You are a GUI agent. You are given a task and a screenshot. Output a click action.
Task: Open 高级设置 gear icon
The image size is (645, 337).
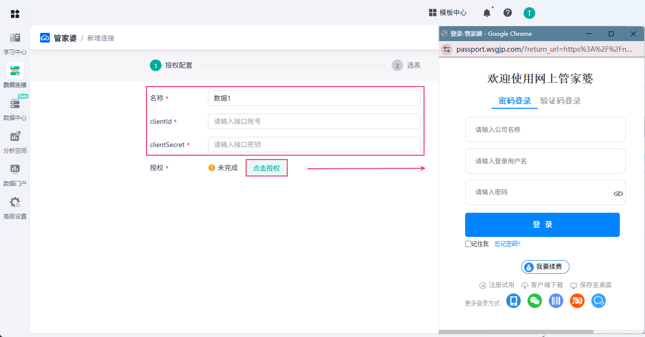point(15,202)
